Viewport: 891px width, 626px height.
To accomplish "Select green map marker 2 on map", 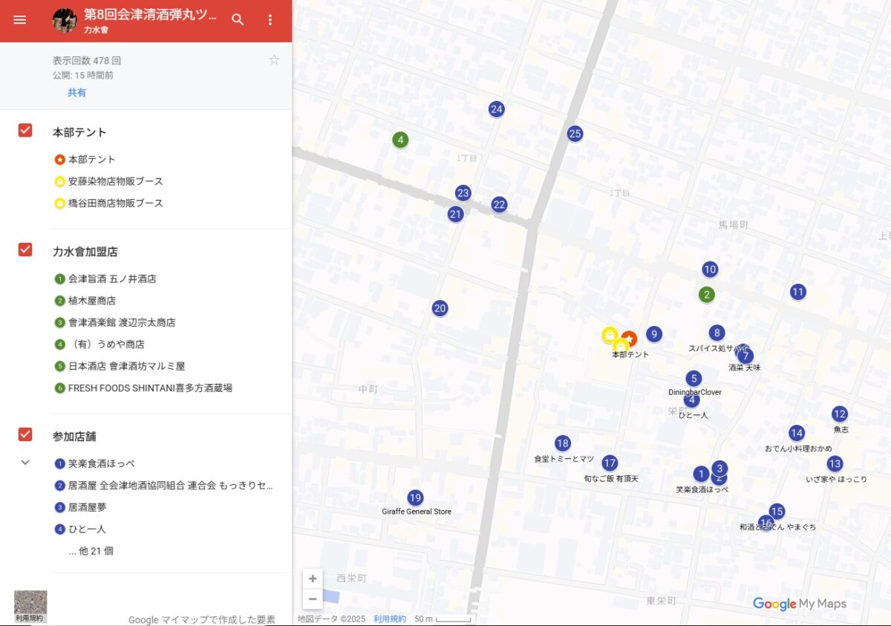I will coord(707,295).
